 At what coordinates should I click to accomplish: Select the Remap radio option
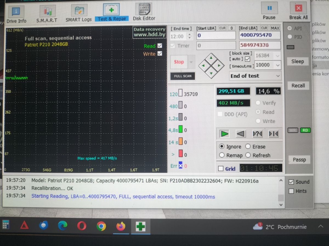pyautogui.click(x=222, y=155)
